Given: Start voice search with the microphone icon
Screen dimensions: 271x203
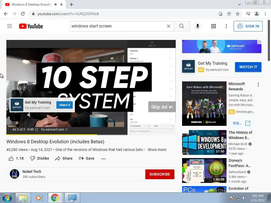Looking at the screenshot, I should 198,26.
